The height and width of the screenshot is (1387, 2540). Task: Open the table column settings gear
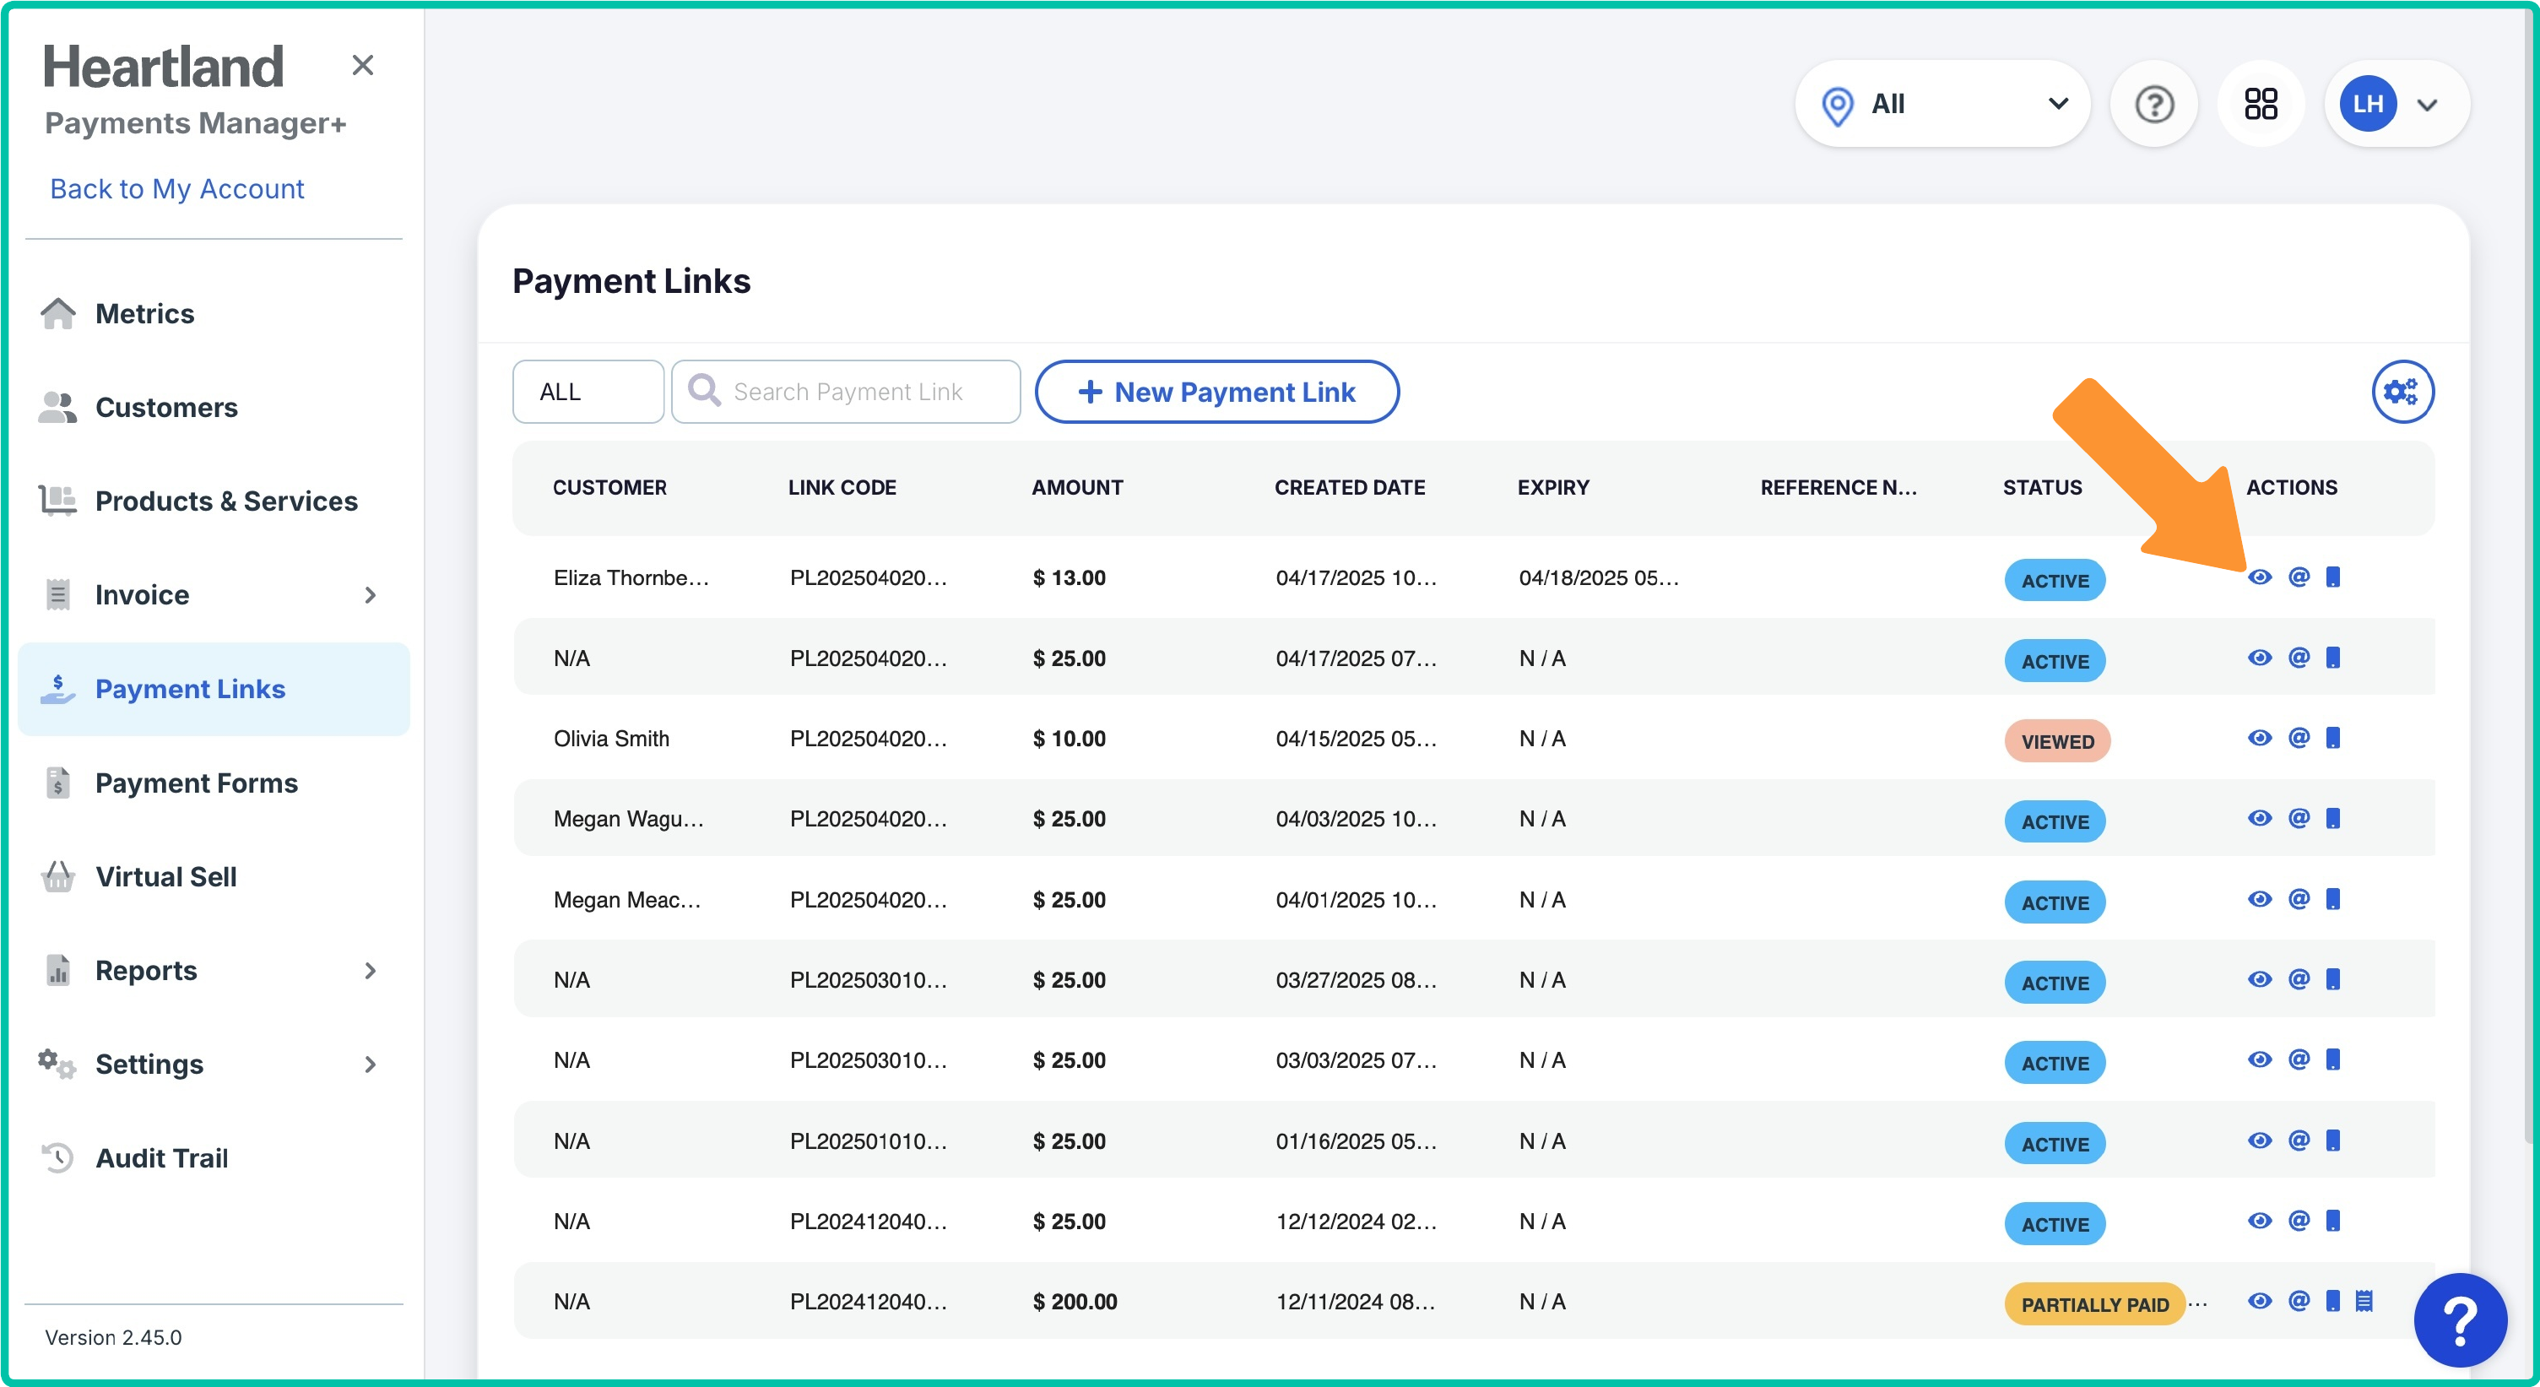pyautogui.click(x=2402, y=392)
